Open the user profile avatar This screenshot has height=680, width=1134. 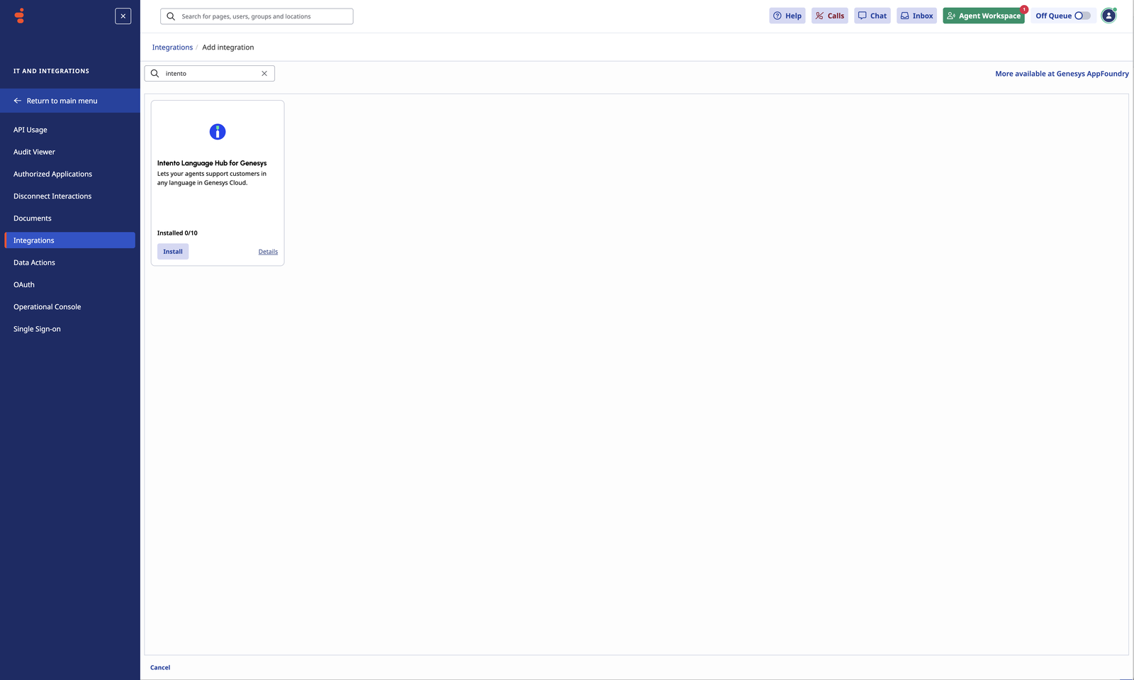[1108, 16]
